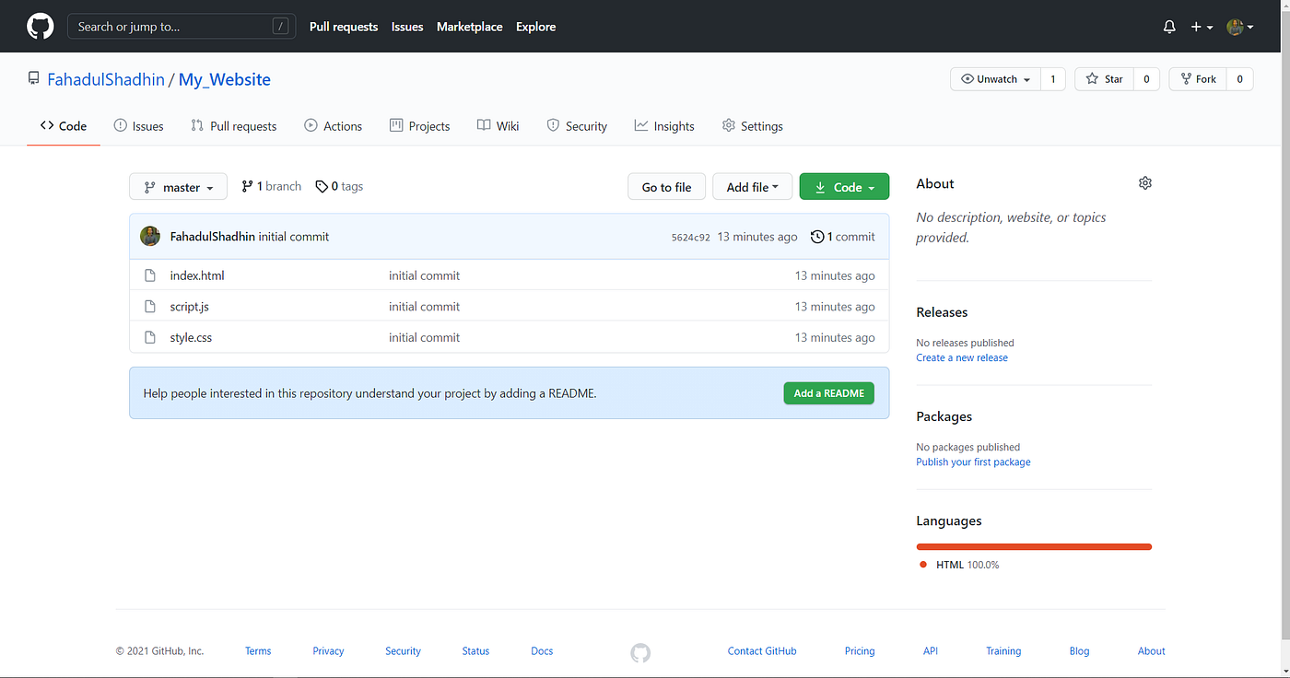The width and height of the screenshot is (1290, 678).
Task: Open the Packages heading link
Action: [x=944, y=416]
